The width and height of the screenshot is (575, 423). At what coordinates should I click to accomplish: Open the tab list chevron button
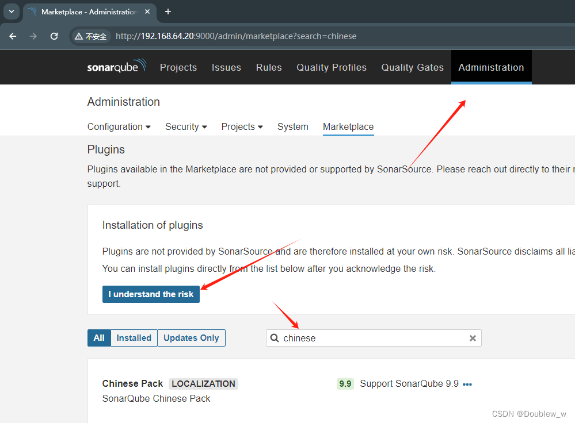coord(12,11)
